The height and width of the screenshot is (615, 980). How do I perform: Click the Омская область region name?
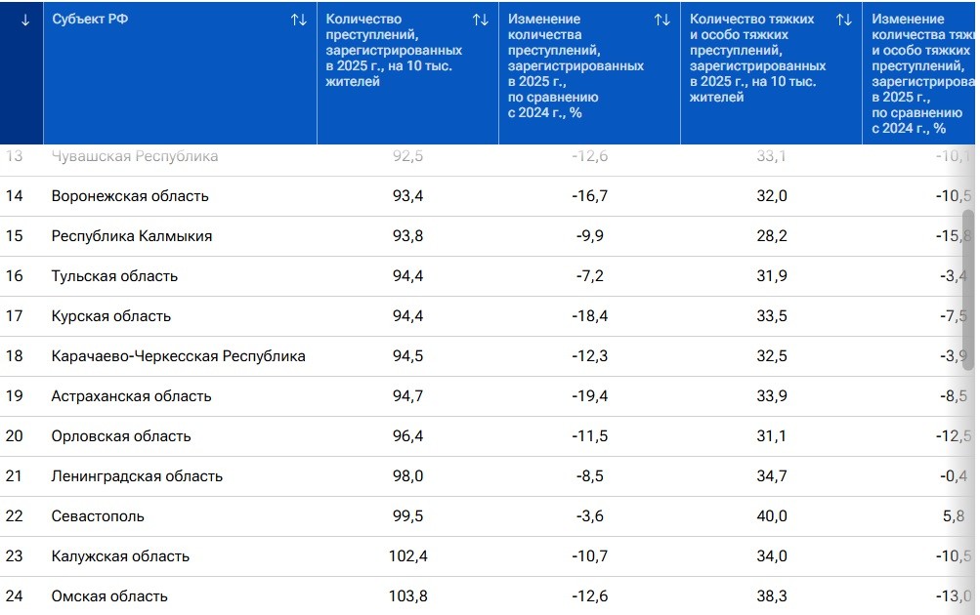coord(109,596)
